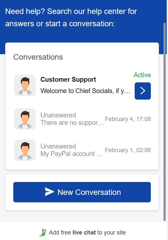168x240 pixels.
Task: Click the bold 'live chat' words in footer
Action: click(x=84, y=233)
